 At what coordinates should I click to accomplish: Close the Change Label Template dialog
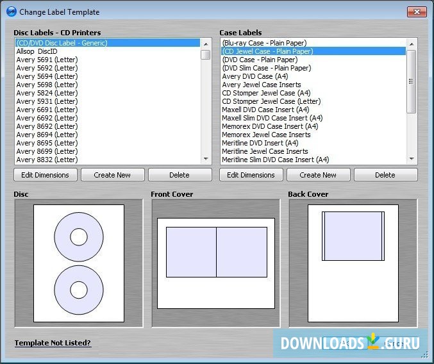[x=417, y=12]
